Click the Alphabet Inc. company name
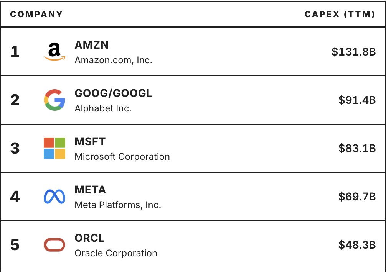 [103, 108]
